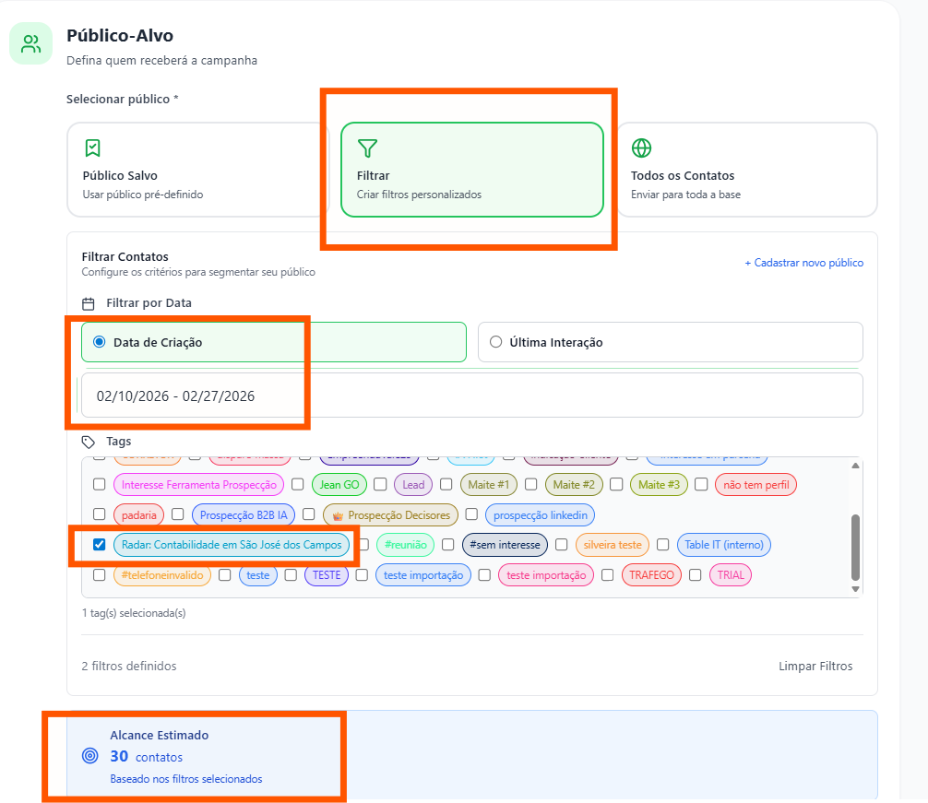The image size is (928, 803).
Task: Choose the Data de Criação radio option
Action: [100, 342]
